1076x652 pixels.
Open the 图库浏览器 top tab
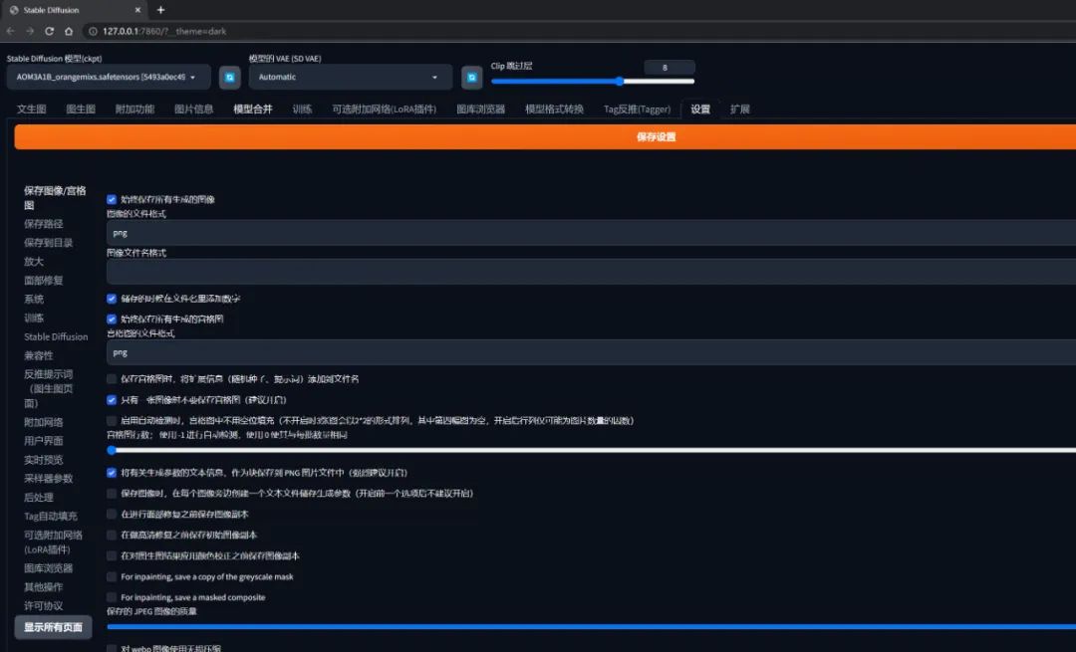pos(481,109)
